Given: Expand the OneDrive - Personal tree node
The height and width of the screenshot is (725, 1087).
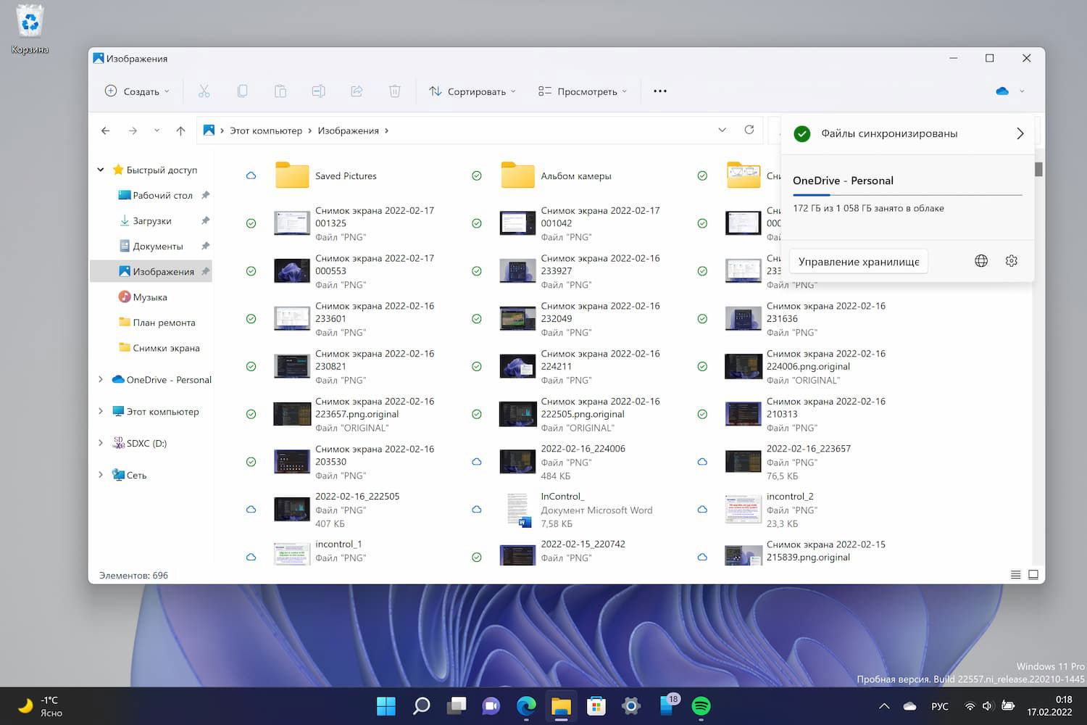Looking at the screenshot, I should pos(101,379).
